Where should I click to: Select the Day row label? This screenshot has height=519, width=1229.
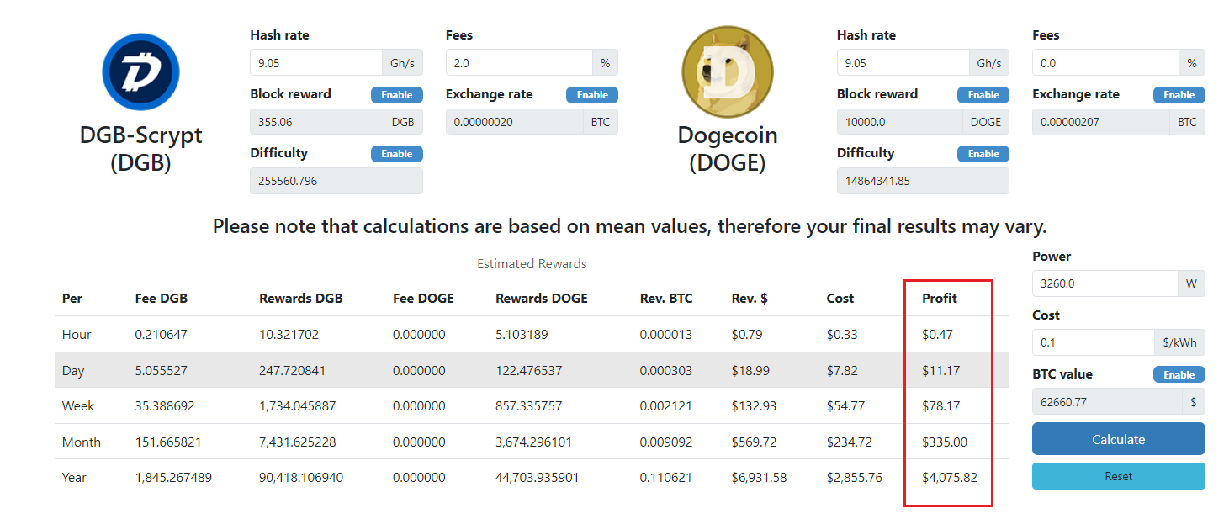[73, 371]
